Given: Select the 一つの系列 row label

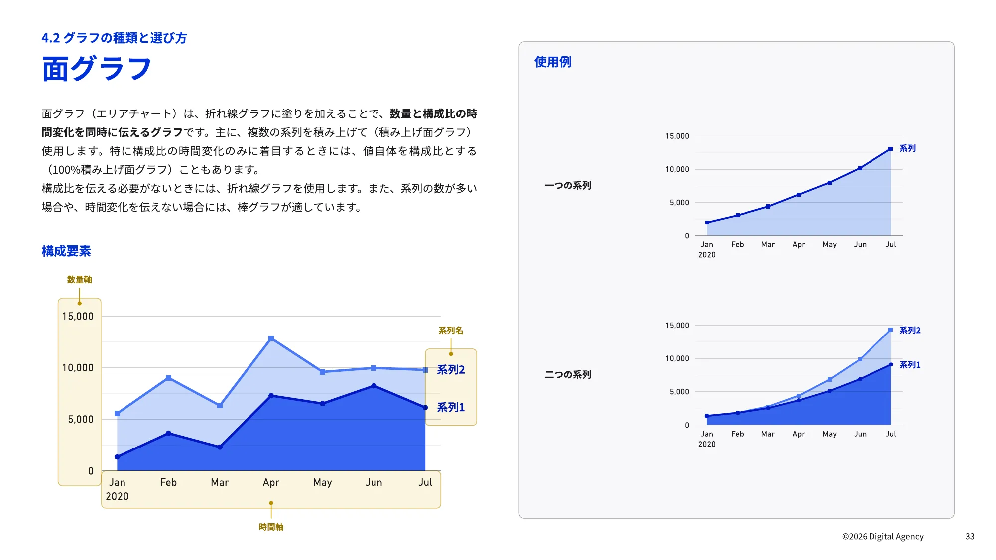Looking at the screenshot, I should (x=568, y=185).
